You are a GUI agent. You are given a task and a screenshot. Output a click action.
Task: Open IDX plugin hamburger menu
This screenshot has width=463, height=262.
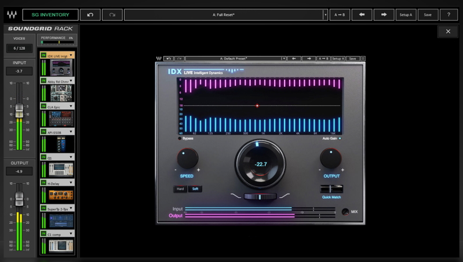point(363,58)
